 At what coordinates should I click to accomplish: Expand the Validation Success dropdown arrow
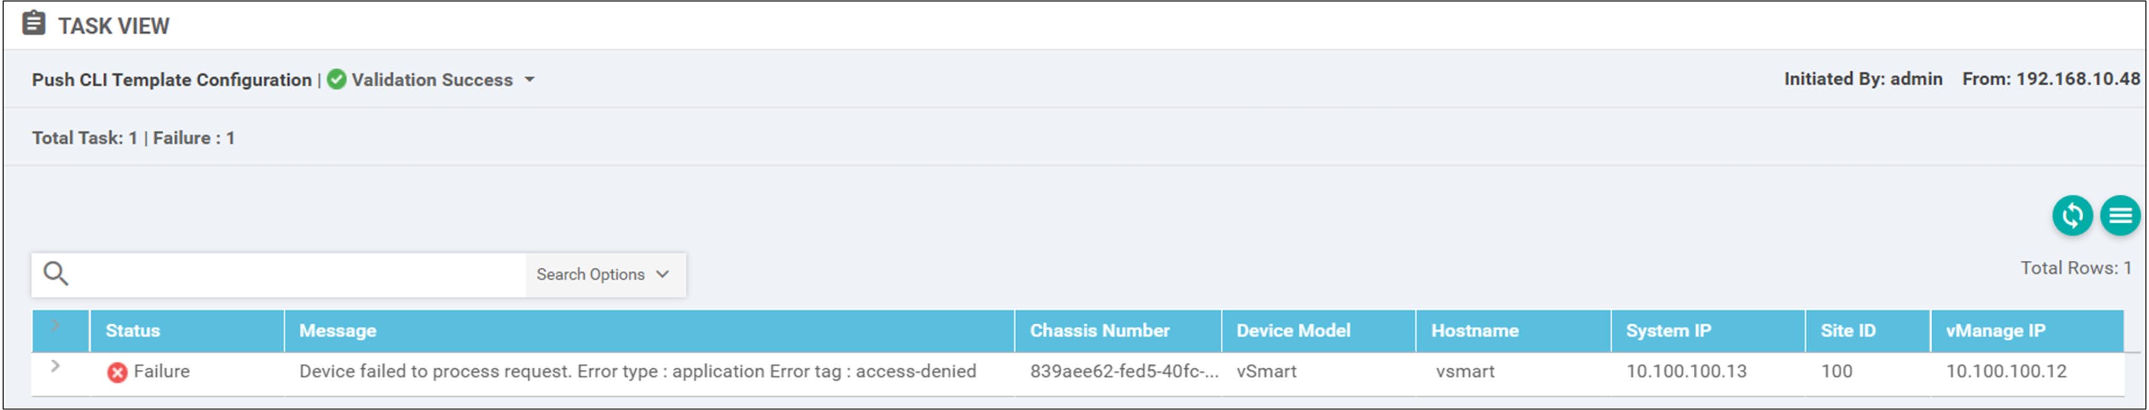tap(529, 80)
